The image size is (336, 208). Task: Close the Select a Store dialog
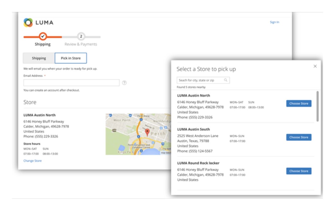315,66
